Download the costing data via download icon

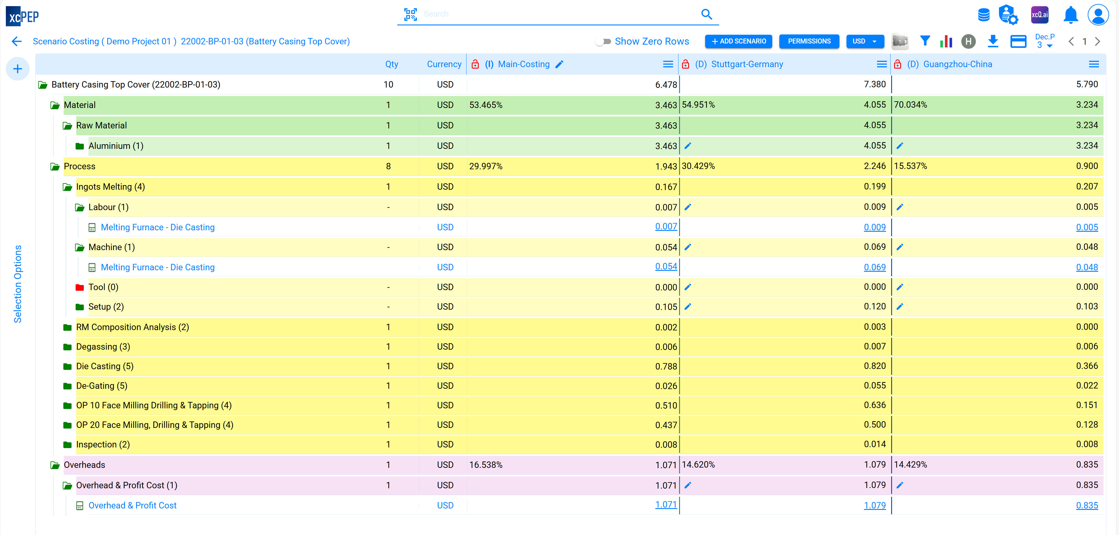(993, 41)
